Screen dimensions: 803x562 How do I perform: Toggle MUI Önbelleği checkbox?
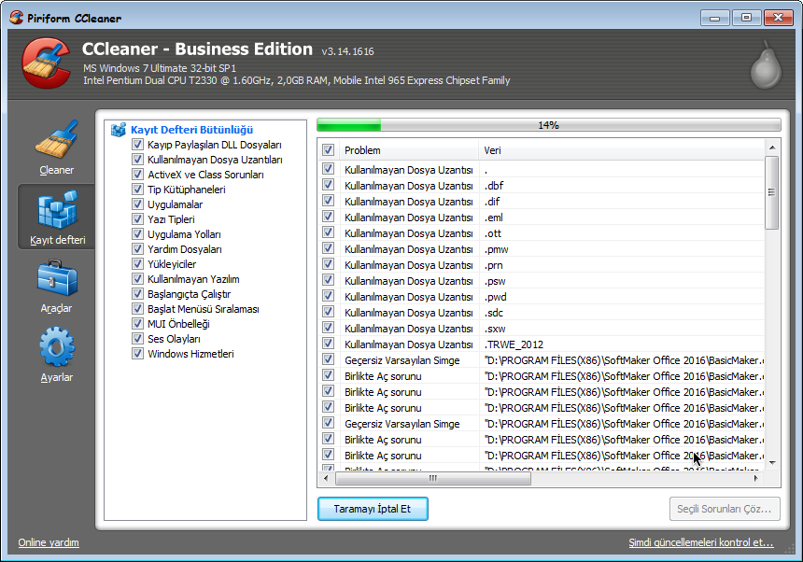pos(137,324)
